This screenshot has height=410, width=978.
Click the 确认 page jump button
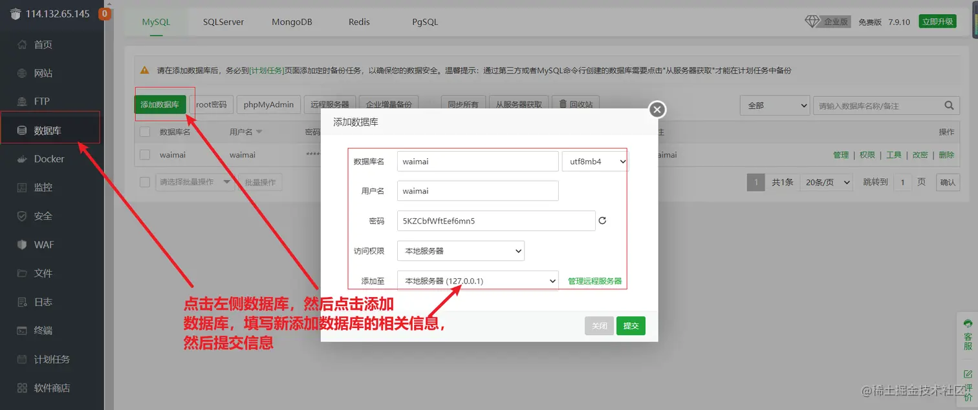(x=948, y=182)
